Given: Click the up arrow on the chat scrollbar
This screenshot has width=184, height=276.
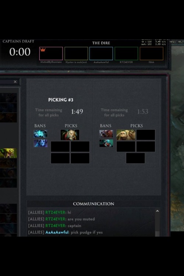Looking at the screenshot, I should pos(158,211).
